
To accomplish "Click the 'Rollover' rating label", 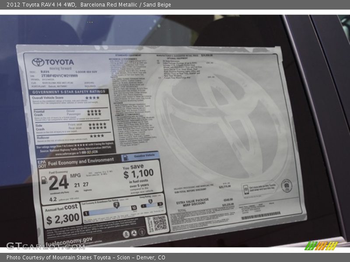I will [x=43, y=138].
